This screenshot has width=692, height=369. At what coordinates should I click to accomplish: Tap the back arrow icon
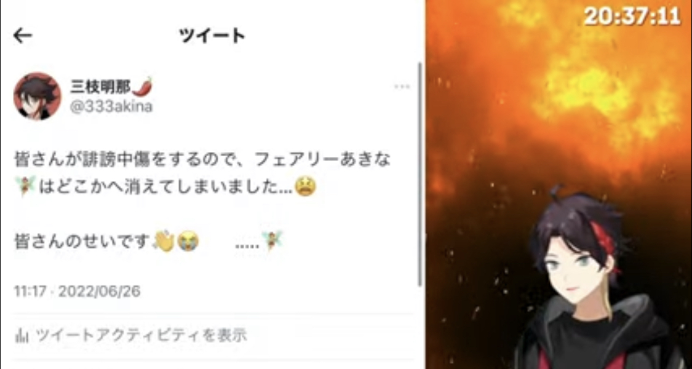tap(23, 36)
